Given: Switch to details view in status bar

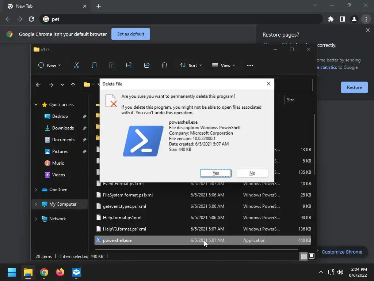Looking at the screenshot, I should [304, 256].
